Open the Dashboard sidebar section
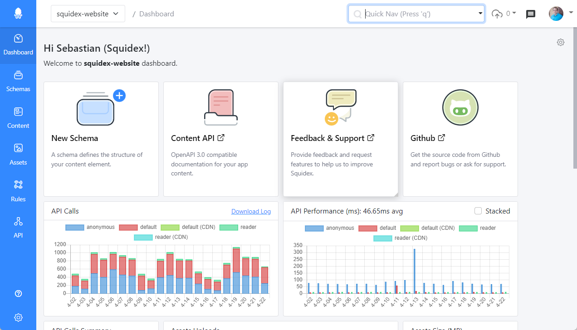The height and width of the screenshot is (330, 577). 18,44
